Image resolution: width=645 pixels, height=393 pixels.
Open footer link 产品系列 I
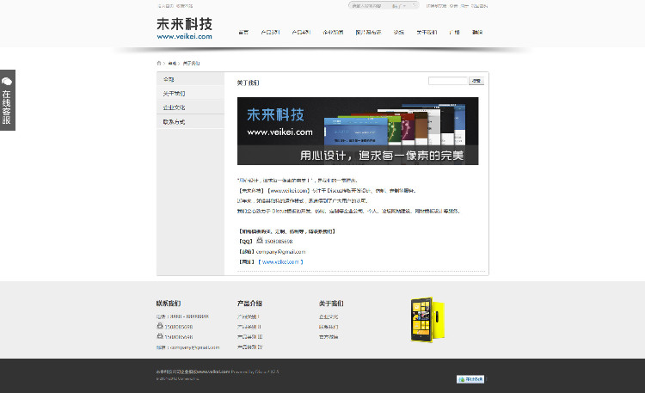pos(248,316)
